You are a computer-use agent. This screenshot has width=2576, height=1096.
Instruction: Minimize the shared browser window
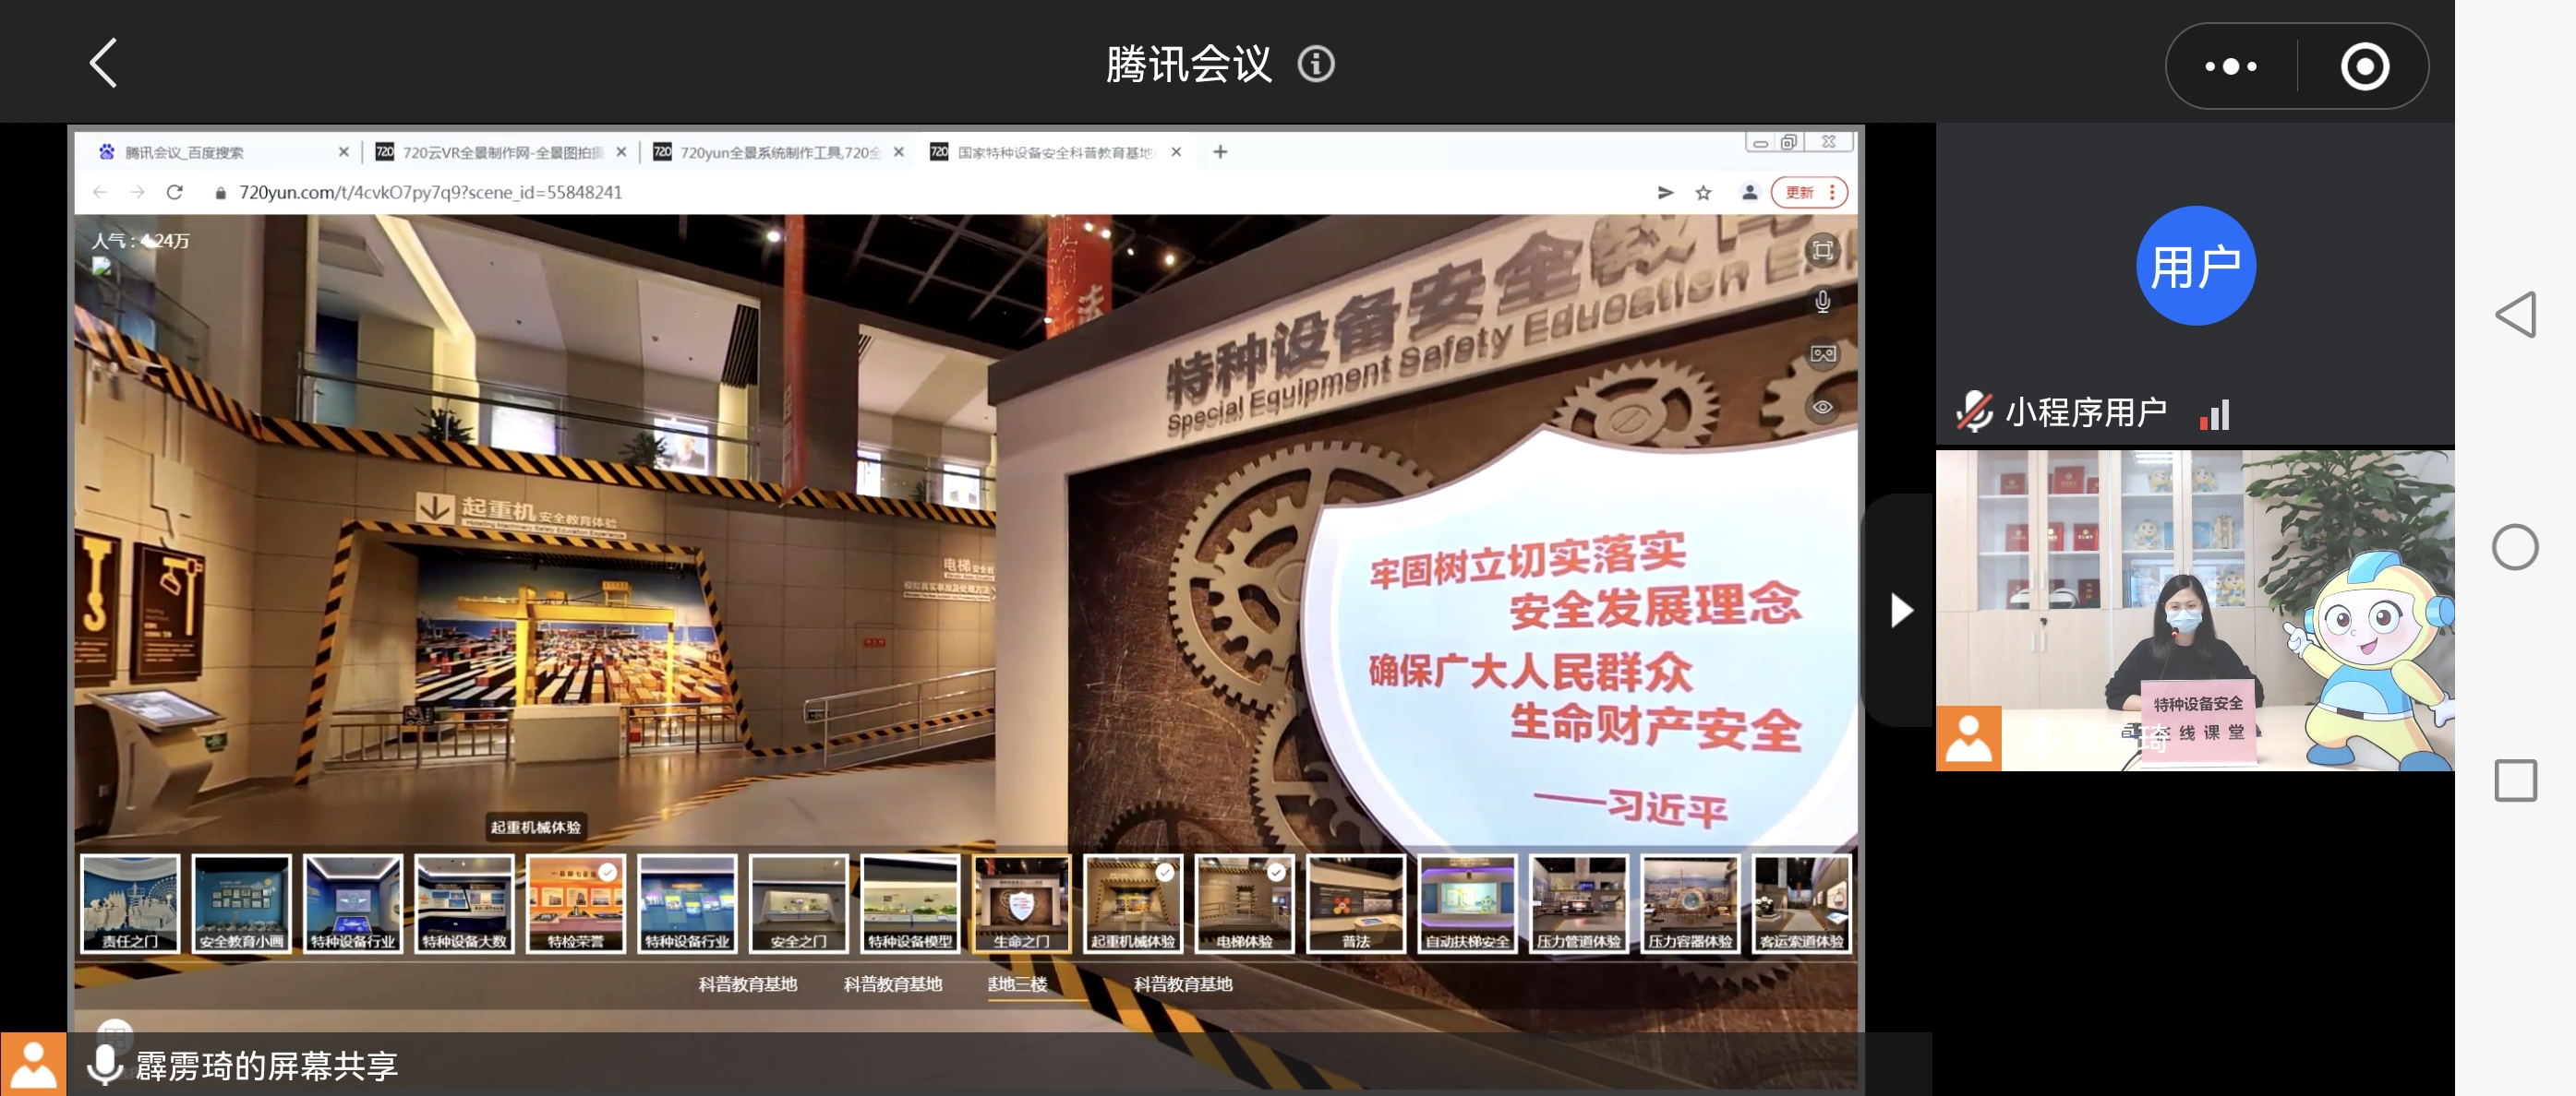point(1760,142)
